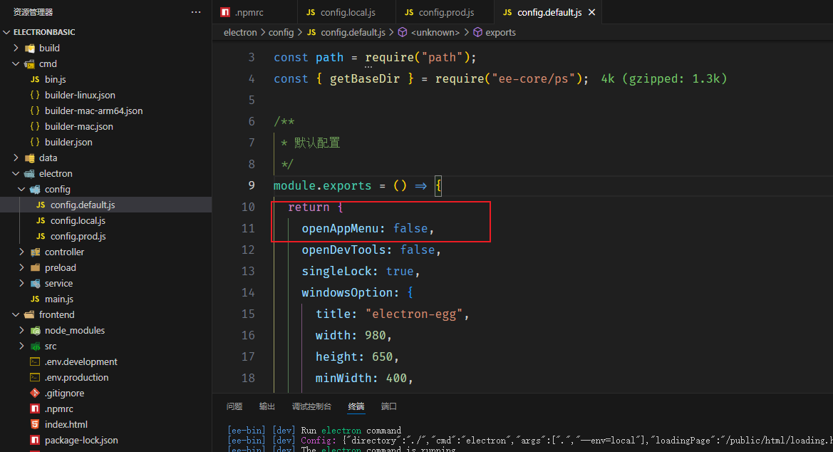Click the npm icon of package-lock.json
This screenshot has width=833, height=452.
[x=35, y=441]
